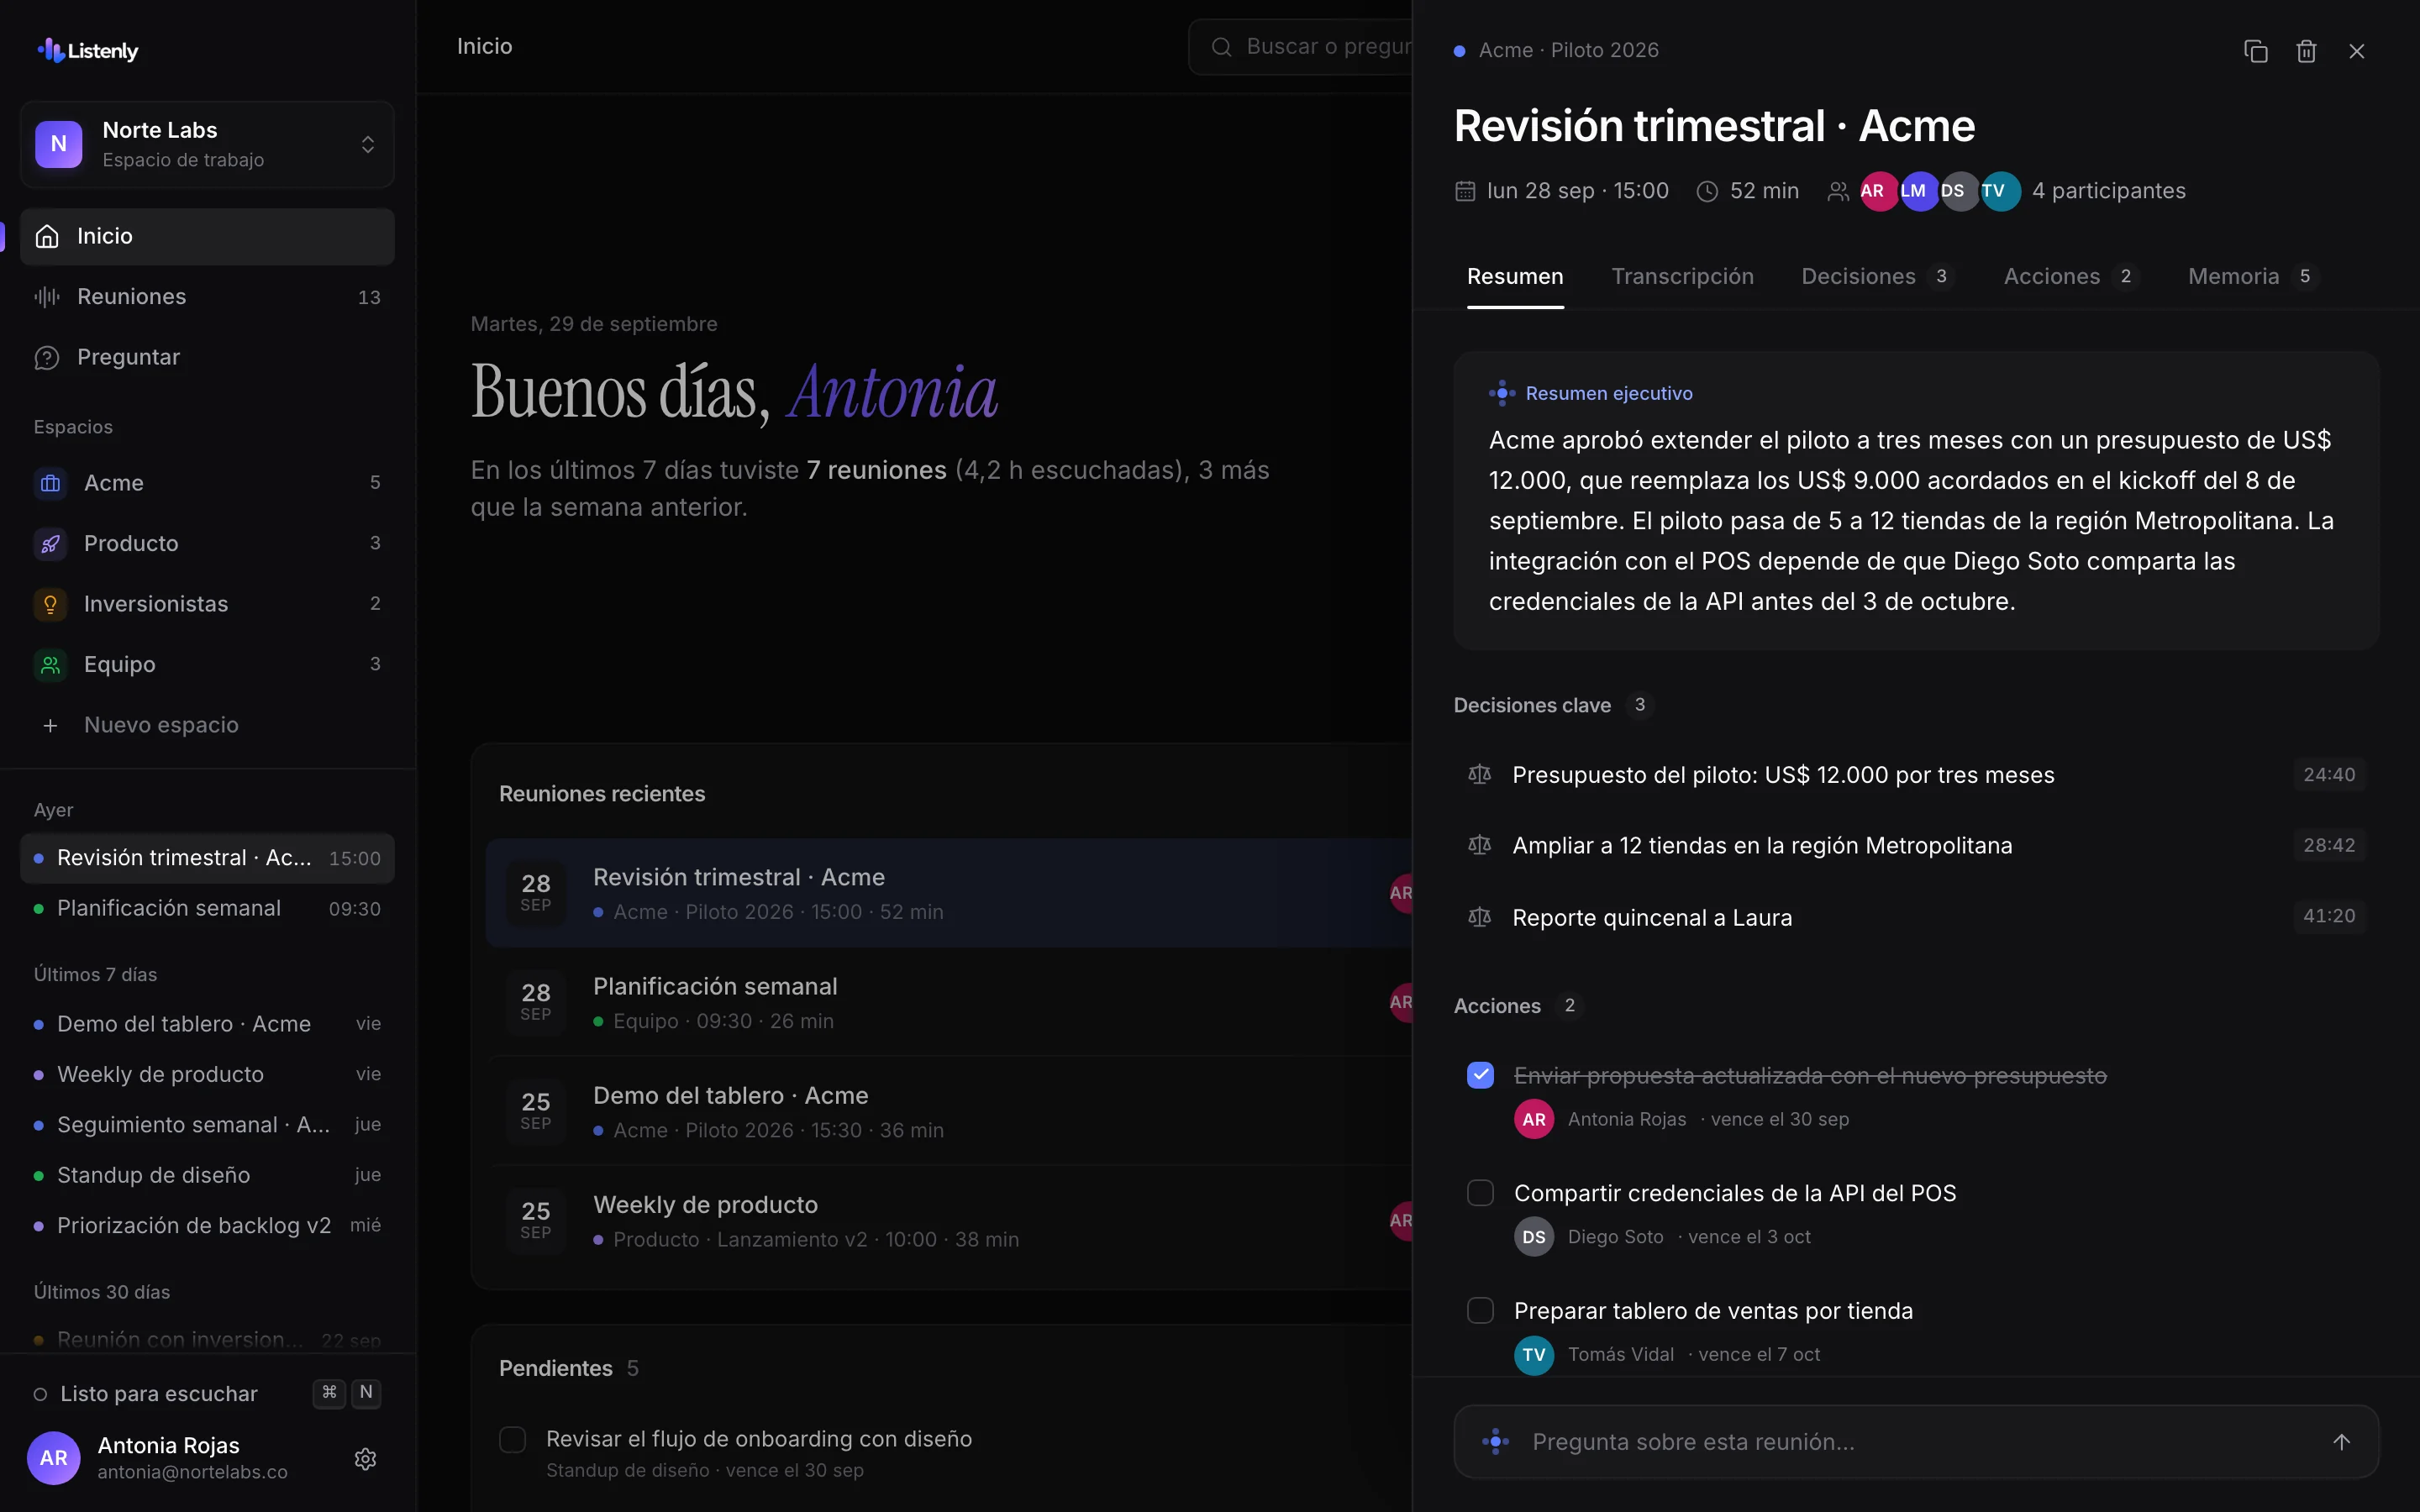Open the Memoria tab
The height and width of the screenshot is (1512, 2420).
[2252, 277]
